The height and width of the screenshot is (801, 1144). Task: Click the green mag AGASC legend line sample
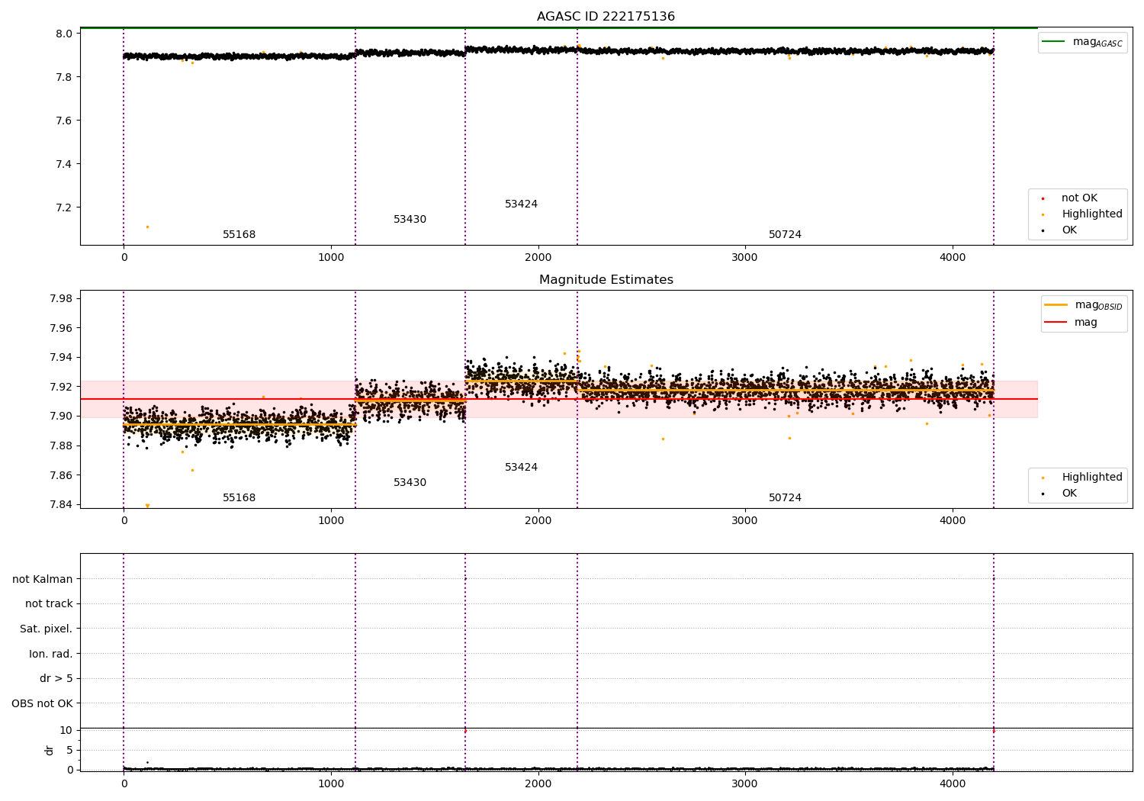coord(1055,41)
